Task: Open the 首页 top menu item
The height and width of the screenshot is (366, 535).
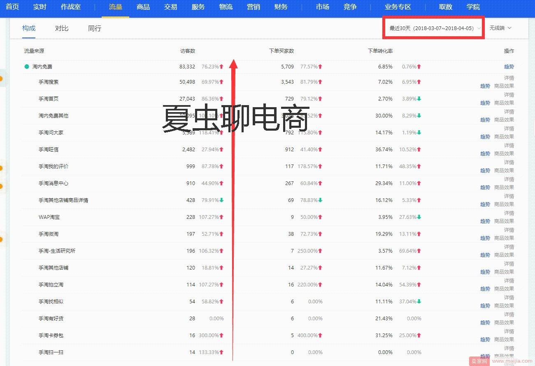Action: (12, 7)
